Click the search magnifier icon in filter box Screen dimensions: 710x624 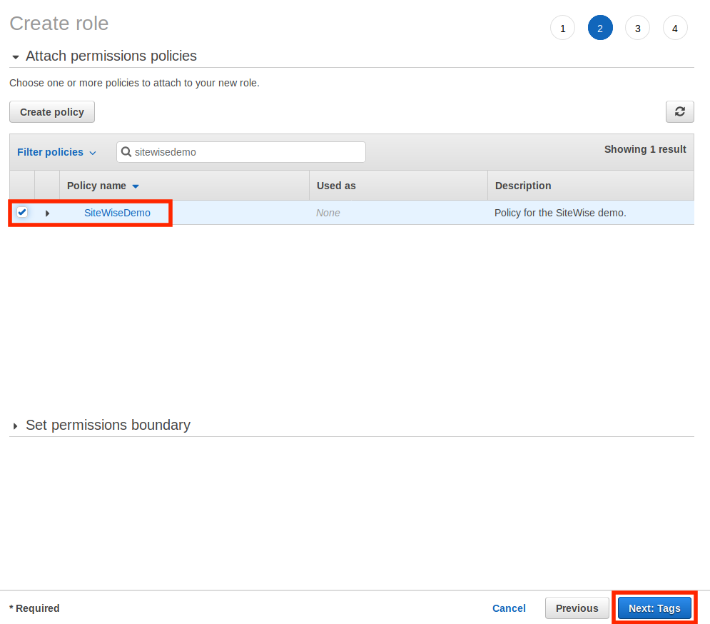tap(126, 152)
